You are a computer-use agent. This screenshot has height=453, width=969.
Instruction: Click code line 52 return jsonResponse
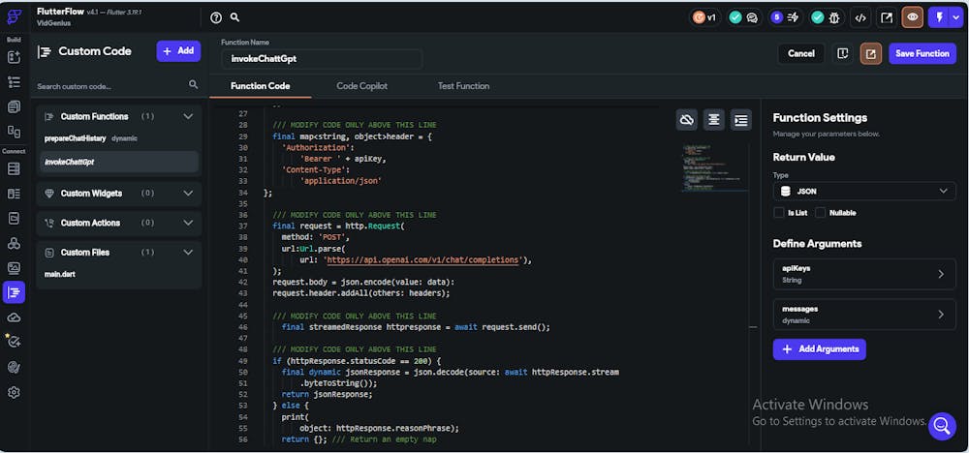[327, 394]
